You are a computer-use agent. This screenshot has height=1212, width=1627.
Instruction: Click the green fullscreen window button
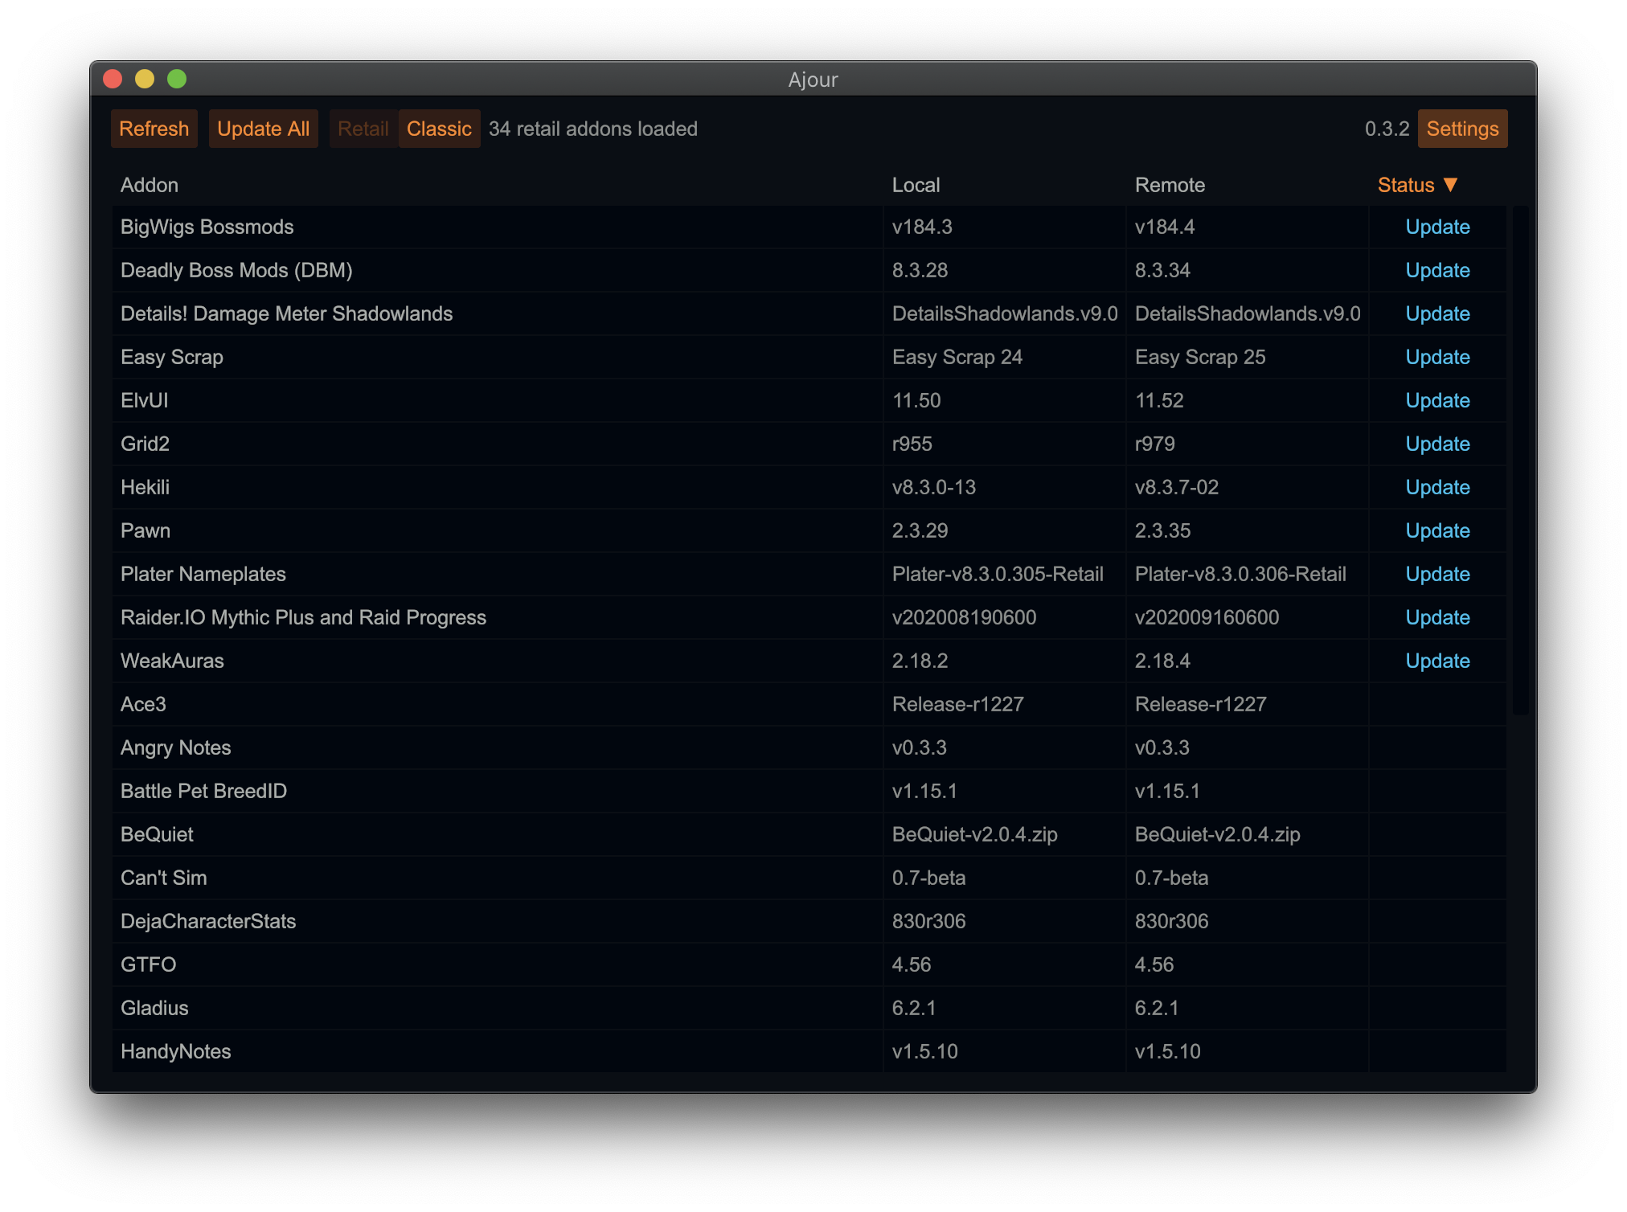tap(177, 79)
